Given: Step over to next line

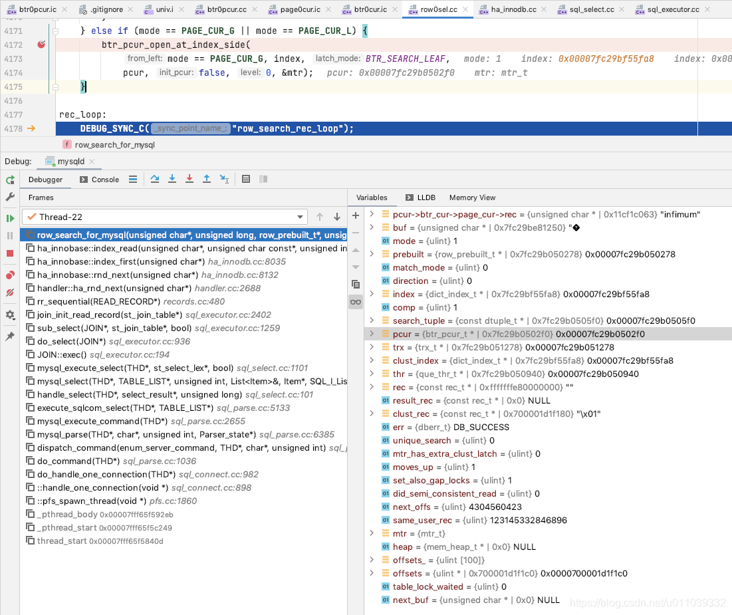Looking at the screenshot, I should pos(155,180).
